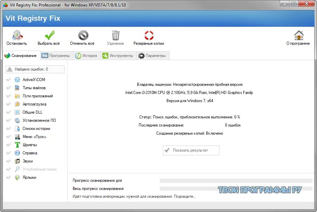Toggle the Звуки checkmark
317x212 pixels.
(x=8, y=161)
